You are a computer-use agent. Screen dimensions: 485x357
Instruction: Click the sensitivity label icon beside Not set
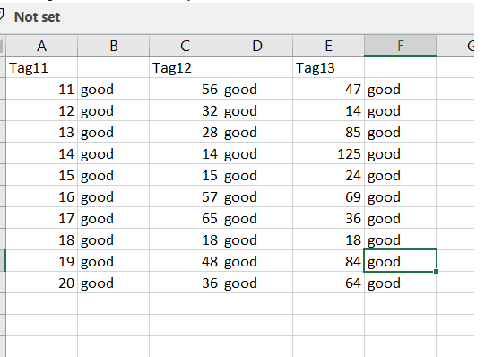click(x=2, y=15)
